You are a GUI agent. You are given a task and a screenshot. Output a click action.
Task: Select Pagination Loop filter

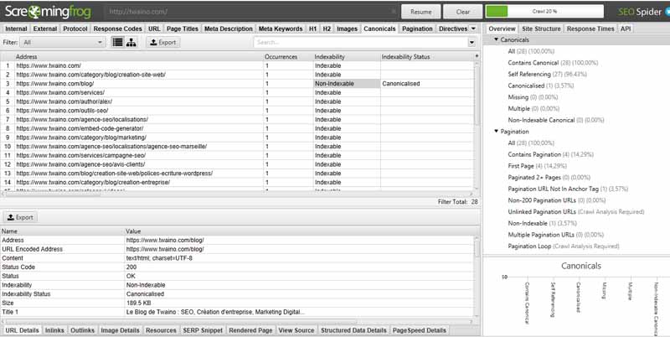pyautogui.click(x=563, y=246)
